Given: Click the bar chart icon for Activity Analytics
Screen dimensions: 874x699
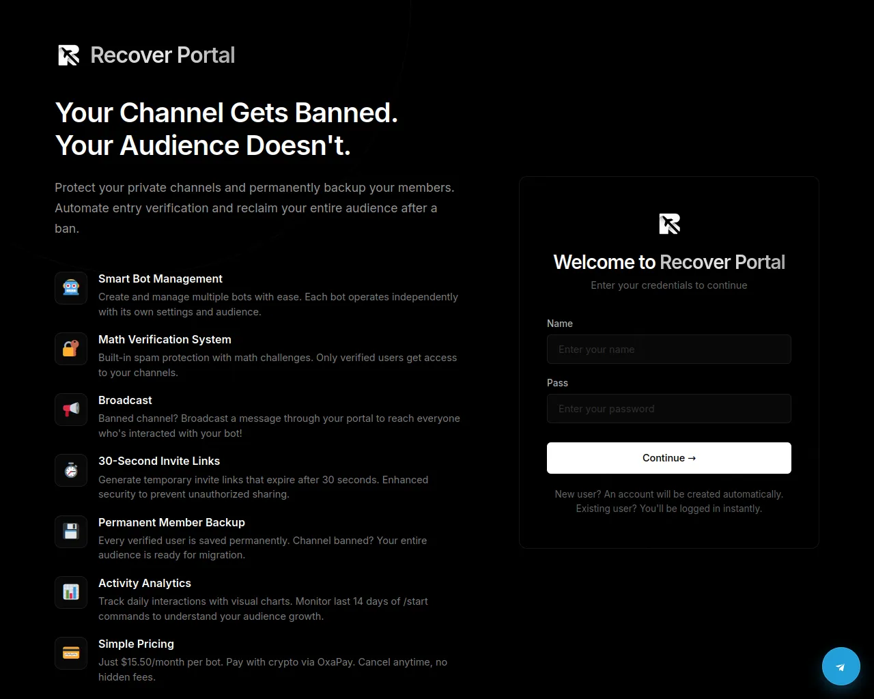Looking at the screenshot, I should [71, 593].
